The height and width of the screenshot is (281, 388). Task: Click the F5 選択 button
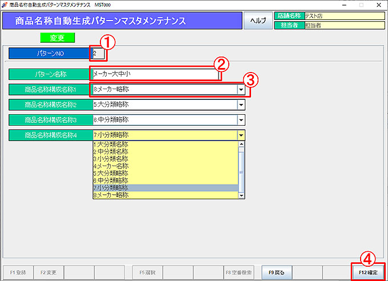tap(147, 272)
